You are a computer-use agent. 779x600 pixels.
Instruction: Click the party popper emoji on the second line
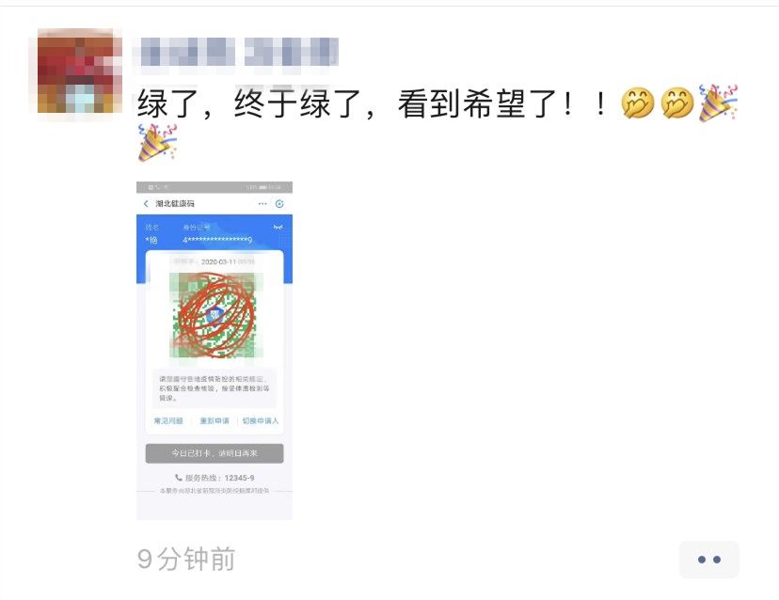(157, 143)
